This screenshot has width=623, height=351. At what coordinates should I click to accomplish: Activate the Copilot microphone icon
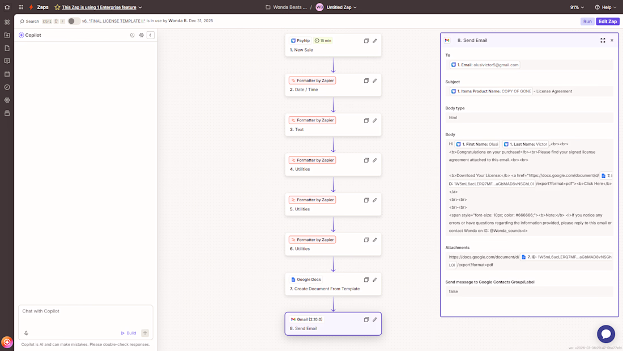[26, 333]
